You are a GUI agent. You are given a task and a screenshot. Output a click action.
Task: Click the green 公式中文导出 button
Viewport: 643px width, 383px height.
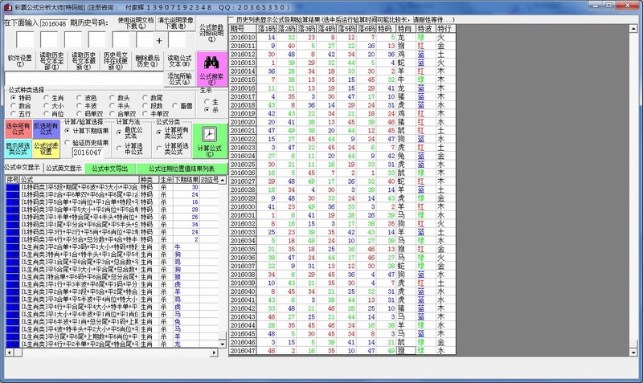coord(109,169)
